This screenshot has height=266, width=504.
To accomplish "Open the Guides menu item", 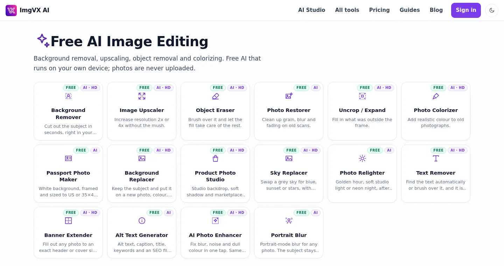I will pos(409,10).
